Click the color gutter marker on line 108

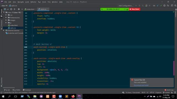tap(29, 70)
